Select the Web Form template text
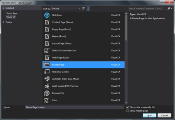The image size is (175, 120). coord(57,15)
